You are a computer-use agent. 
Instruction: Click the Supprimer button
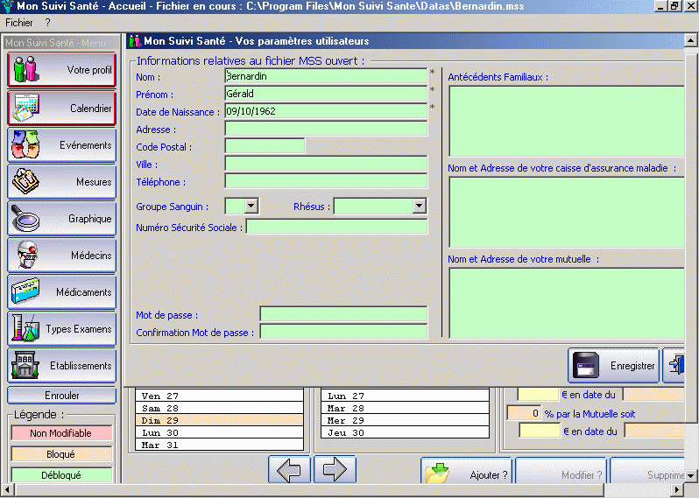click(647, 471)
